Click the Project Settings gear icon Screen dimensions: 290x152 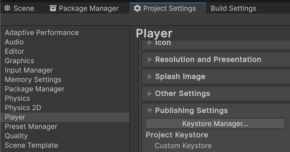(137, 9)
